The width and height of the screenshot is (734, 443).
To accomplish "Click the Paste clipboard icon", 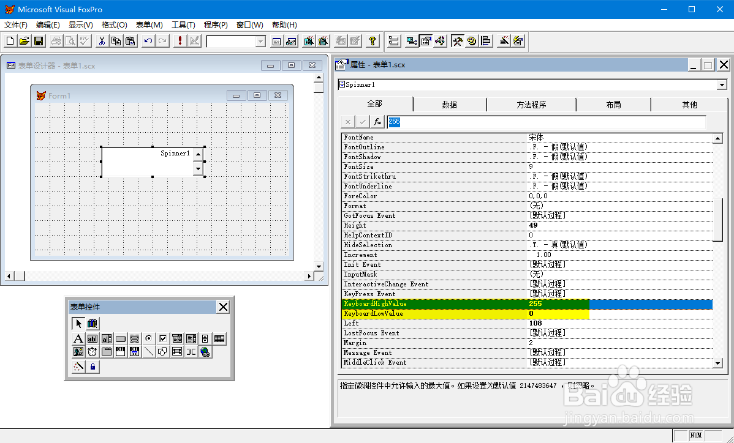I will pos(131,41).
